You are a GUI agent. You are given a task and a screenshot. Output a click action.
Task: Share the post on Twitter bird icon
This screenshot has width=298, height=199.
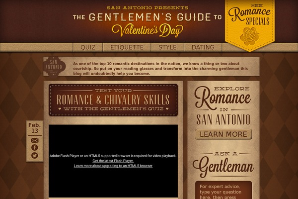[x=35, y=156]
